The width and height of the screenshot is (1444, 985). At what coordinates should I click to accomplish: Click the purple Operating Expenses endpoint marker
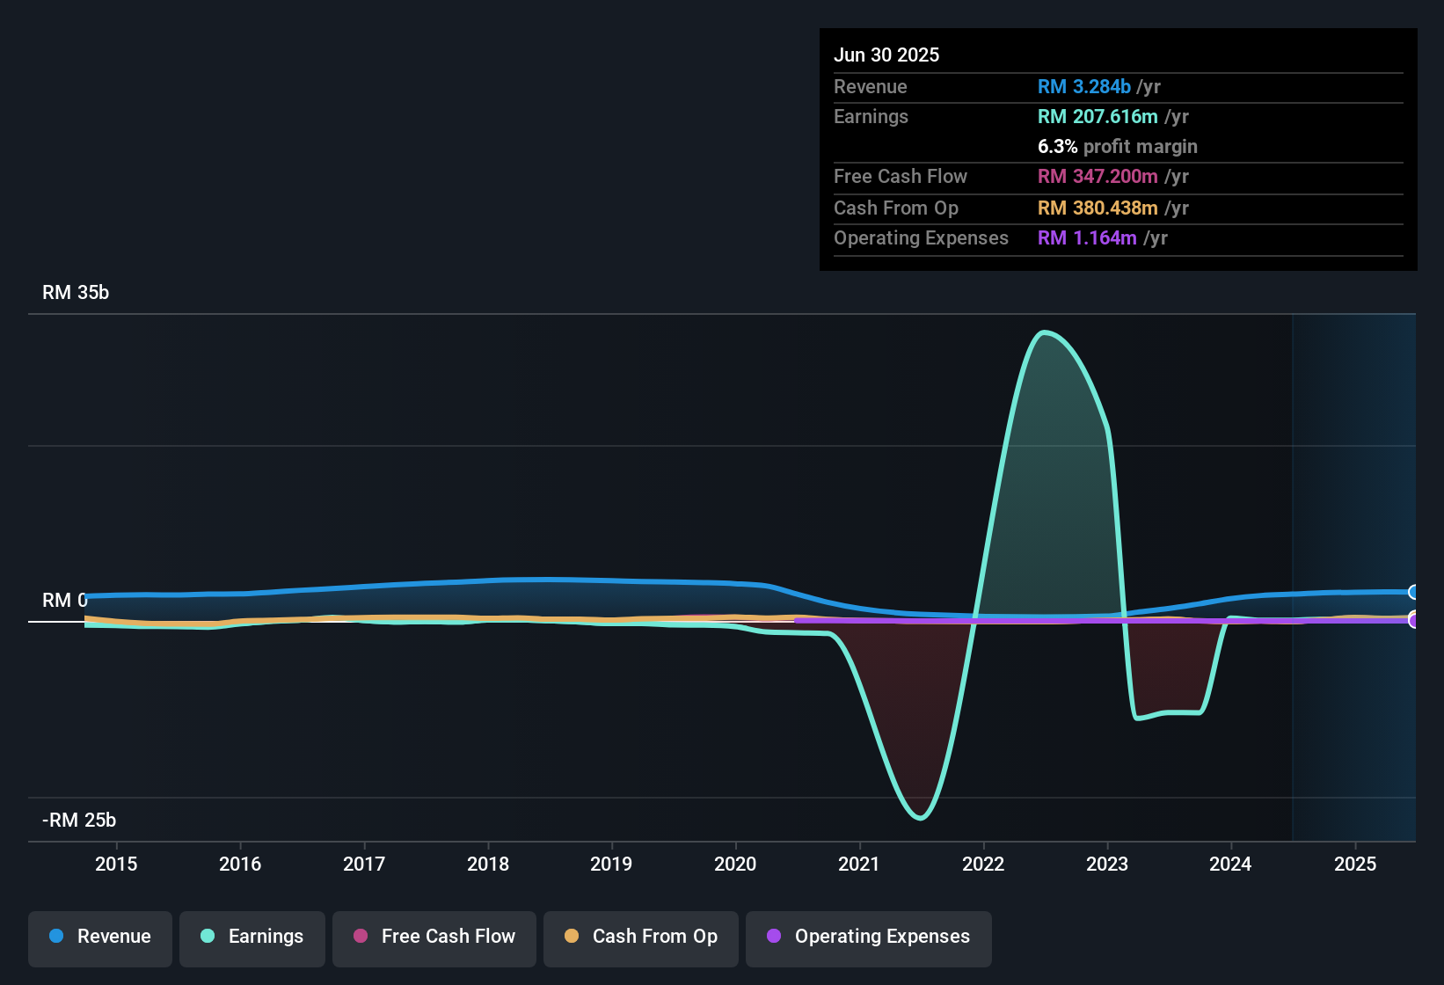pyautogui.click(x=1414, y=621)
